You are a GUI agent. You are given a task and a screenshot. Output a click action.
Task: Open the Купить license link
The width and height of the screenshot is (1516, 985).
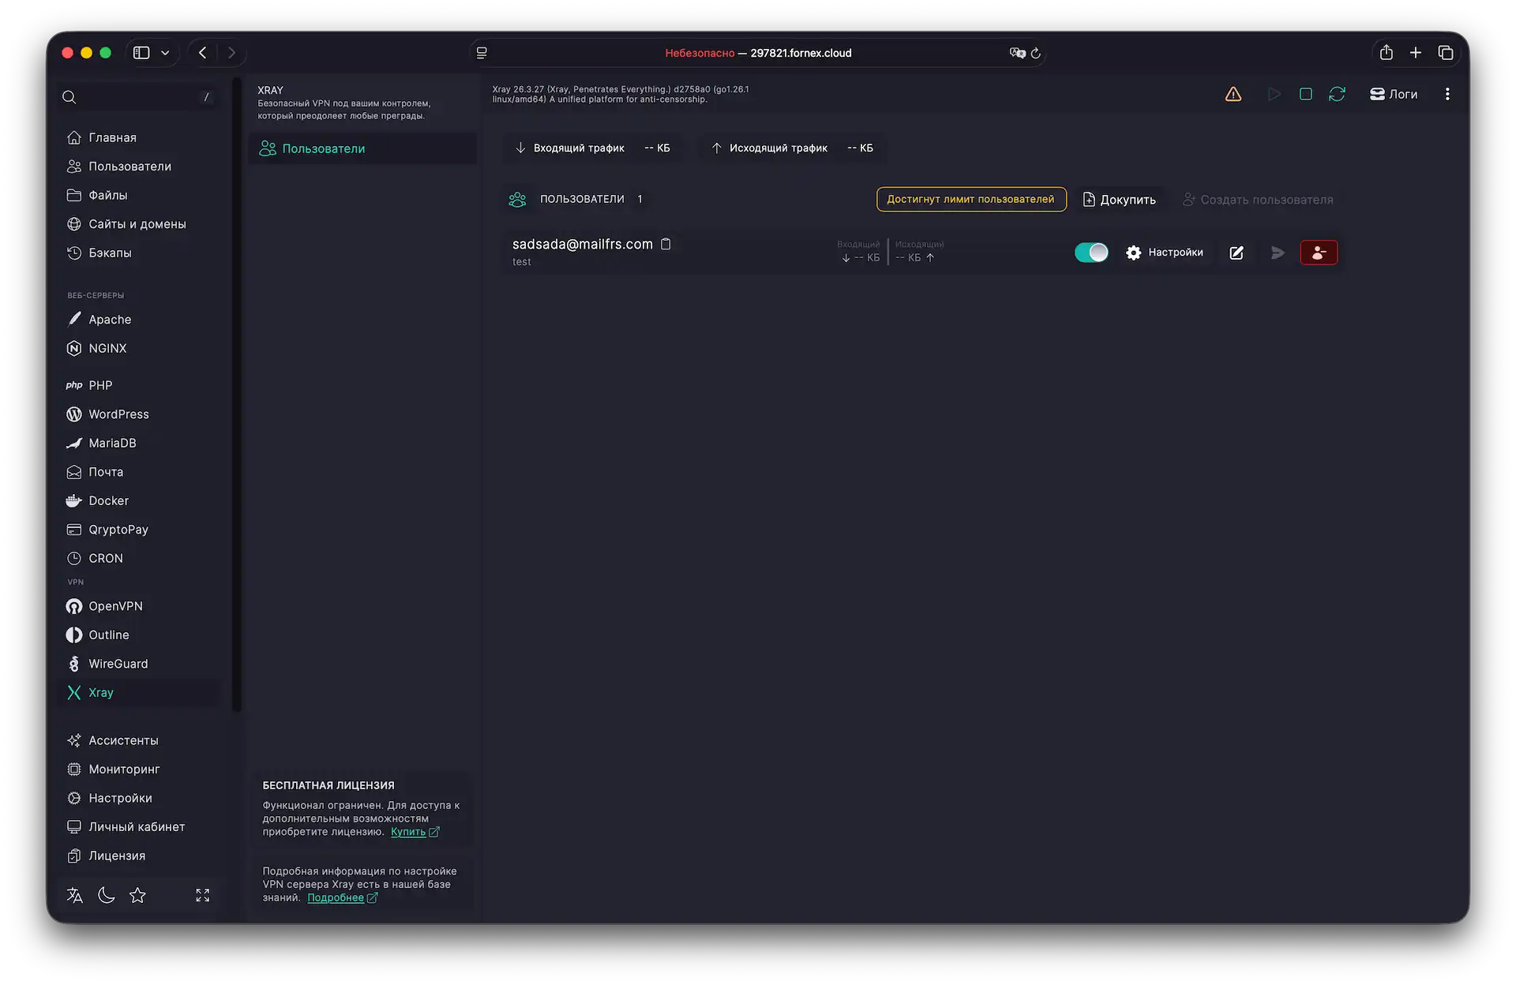tap(408, 832)
